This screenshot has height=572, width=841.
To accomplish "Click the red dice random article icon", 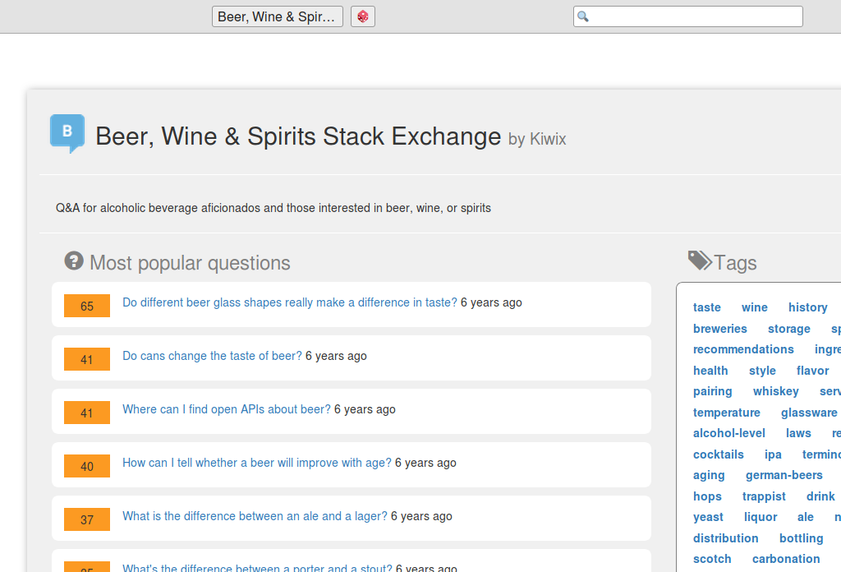I will (x=362, y=16).
